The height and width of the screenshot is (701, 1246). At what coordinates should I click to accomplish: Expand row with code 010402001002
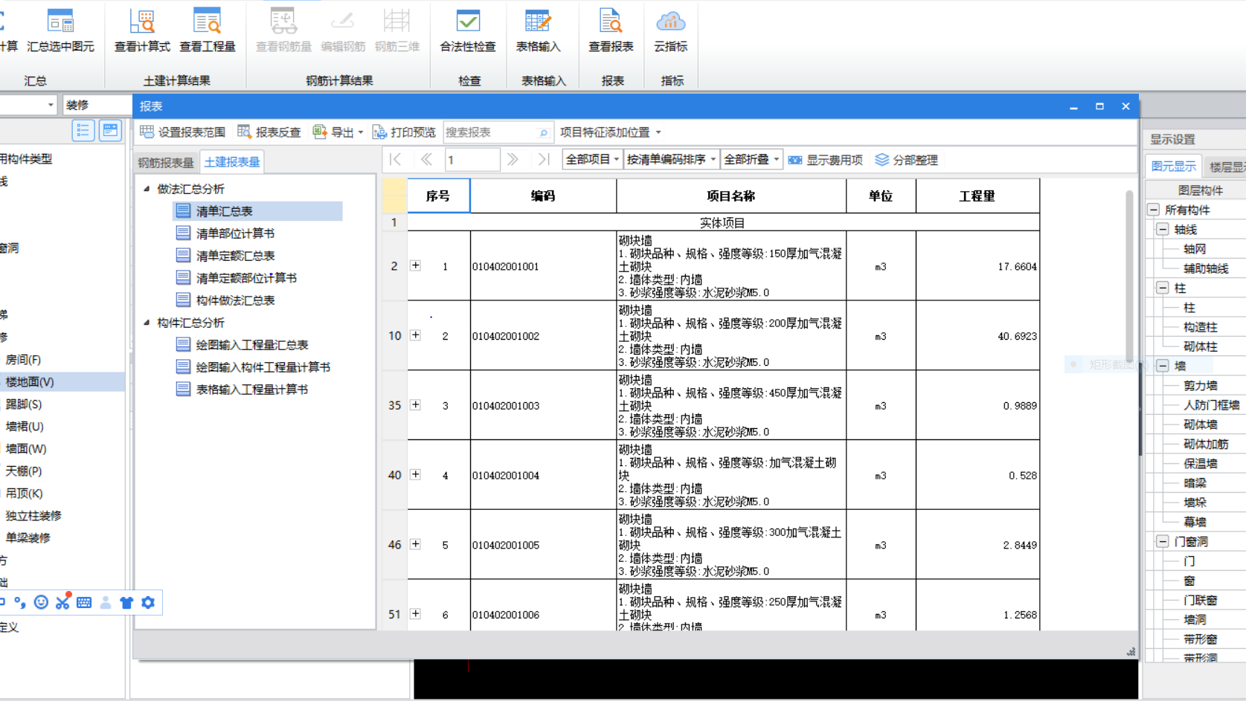[x=416, y=335]
